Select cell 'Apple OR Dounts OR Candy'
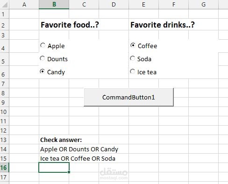 54,149
